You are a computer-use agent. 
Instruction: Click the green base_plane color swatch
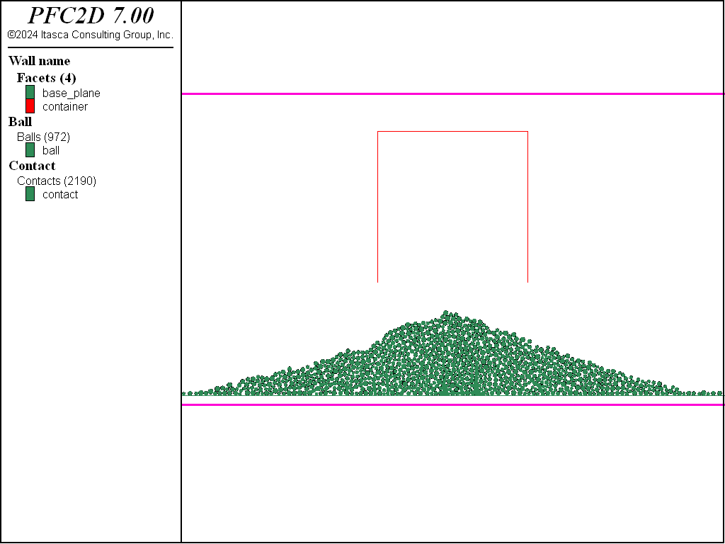(x=30, y=93)
